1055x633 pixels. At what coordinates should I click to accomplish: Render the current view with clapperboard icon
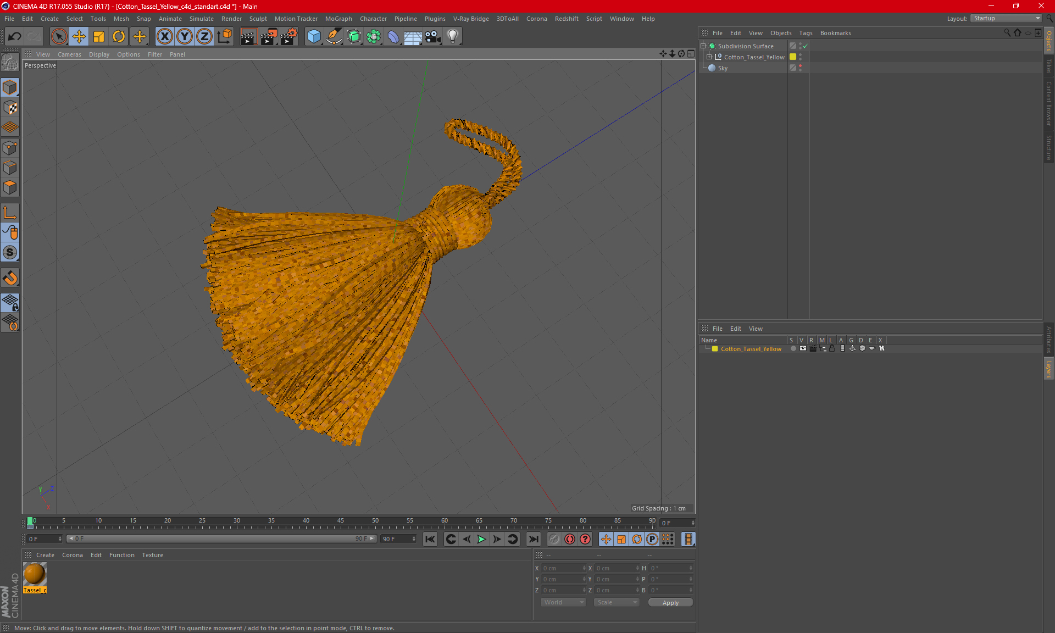(248, 36)
